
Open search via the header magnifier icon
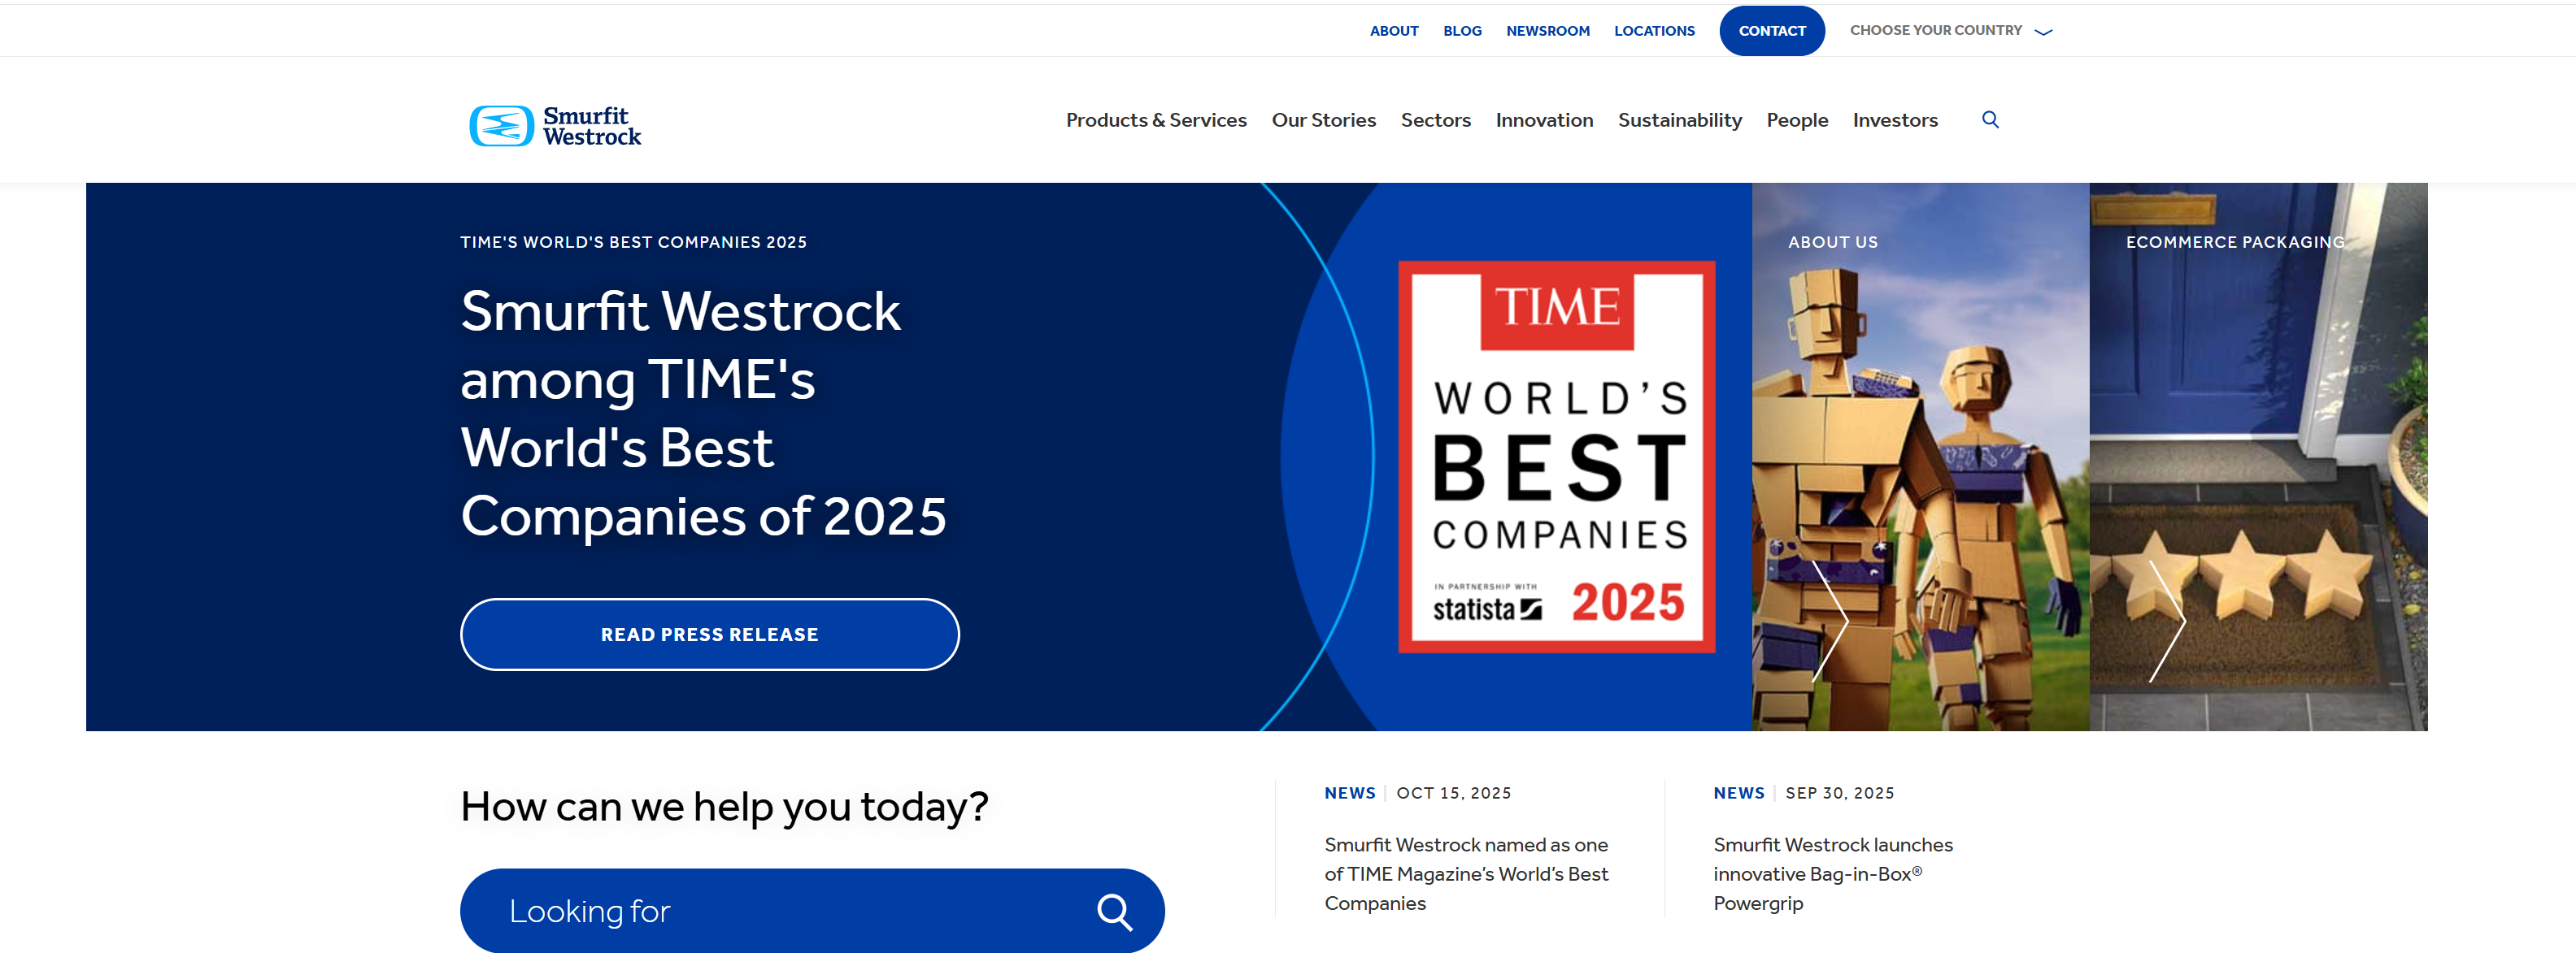1990,120
